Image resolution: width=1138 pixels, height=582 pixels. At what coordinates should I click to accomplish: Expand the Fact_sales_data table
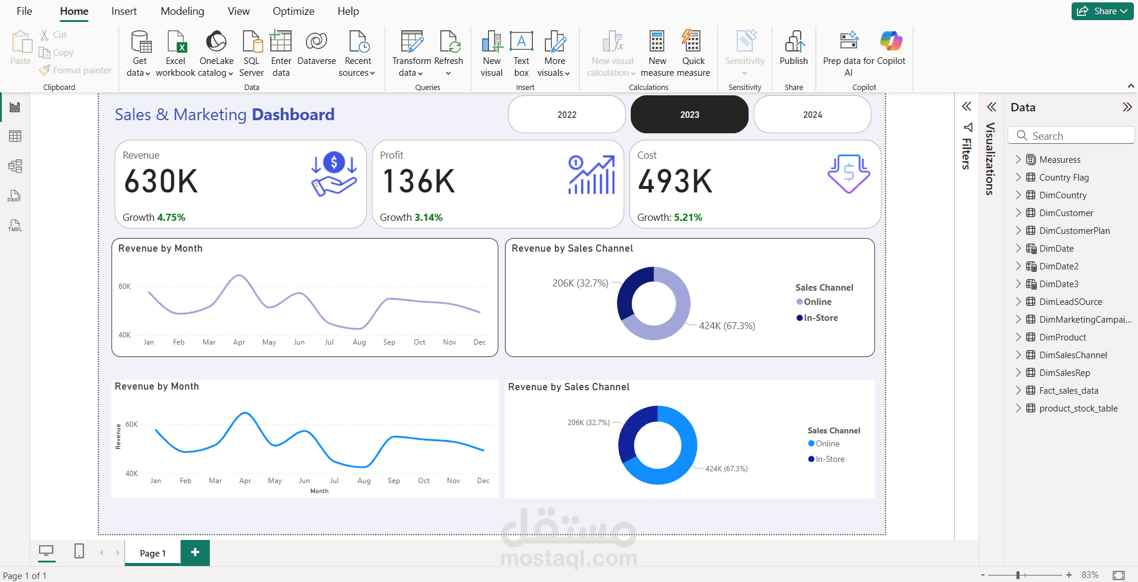pos(1019,390)
